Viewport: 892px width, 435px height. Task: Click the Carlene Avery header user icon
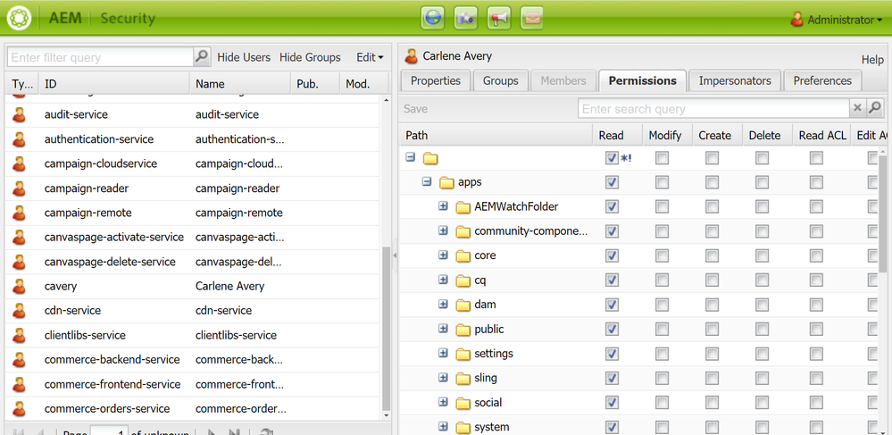click(x=411, y=55)
